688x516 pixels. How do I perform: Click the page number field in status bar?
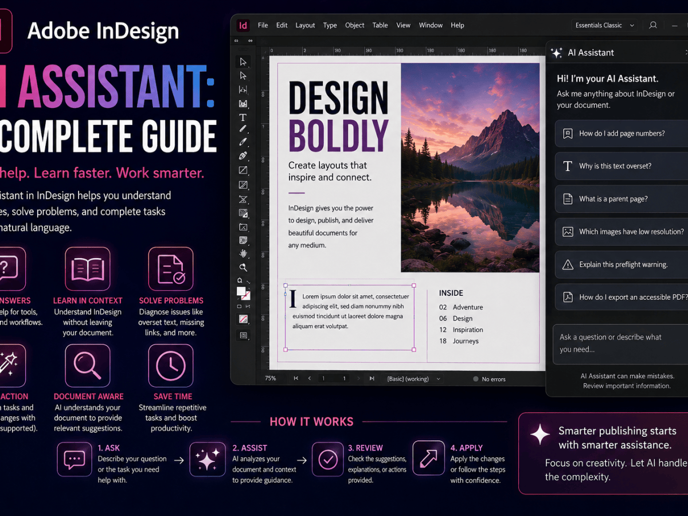(x=334, y=378)
